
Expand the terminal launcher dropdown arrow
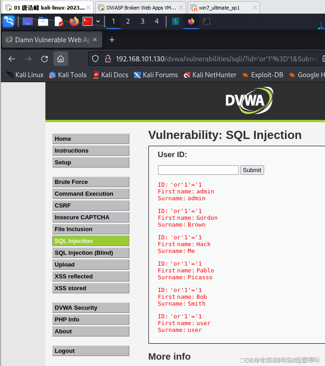[98, 21]
